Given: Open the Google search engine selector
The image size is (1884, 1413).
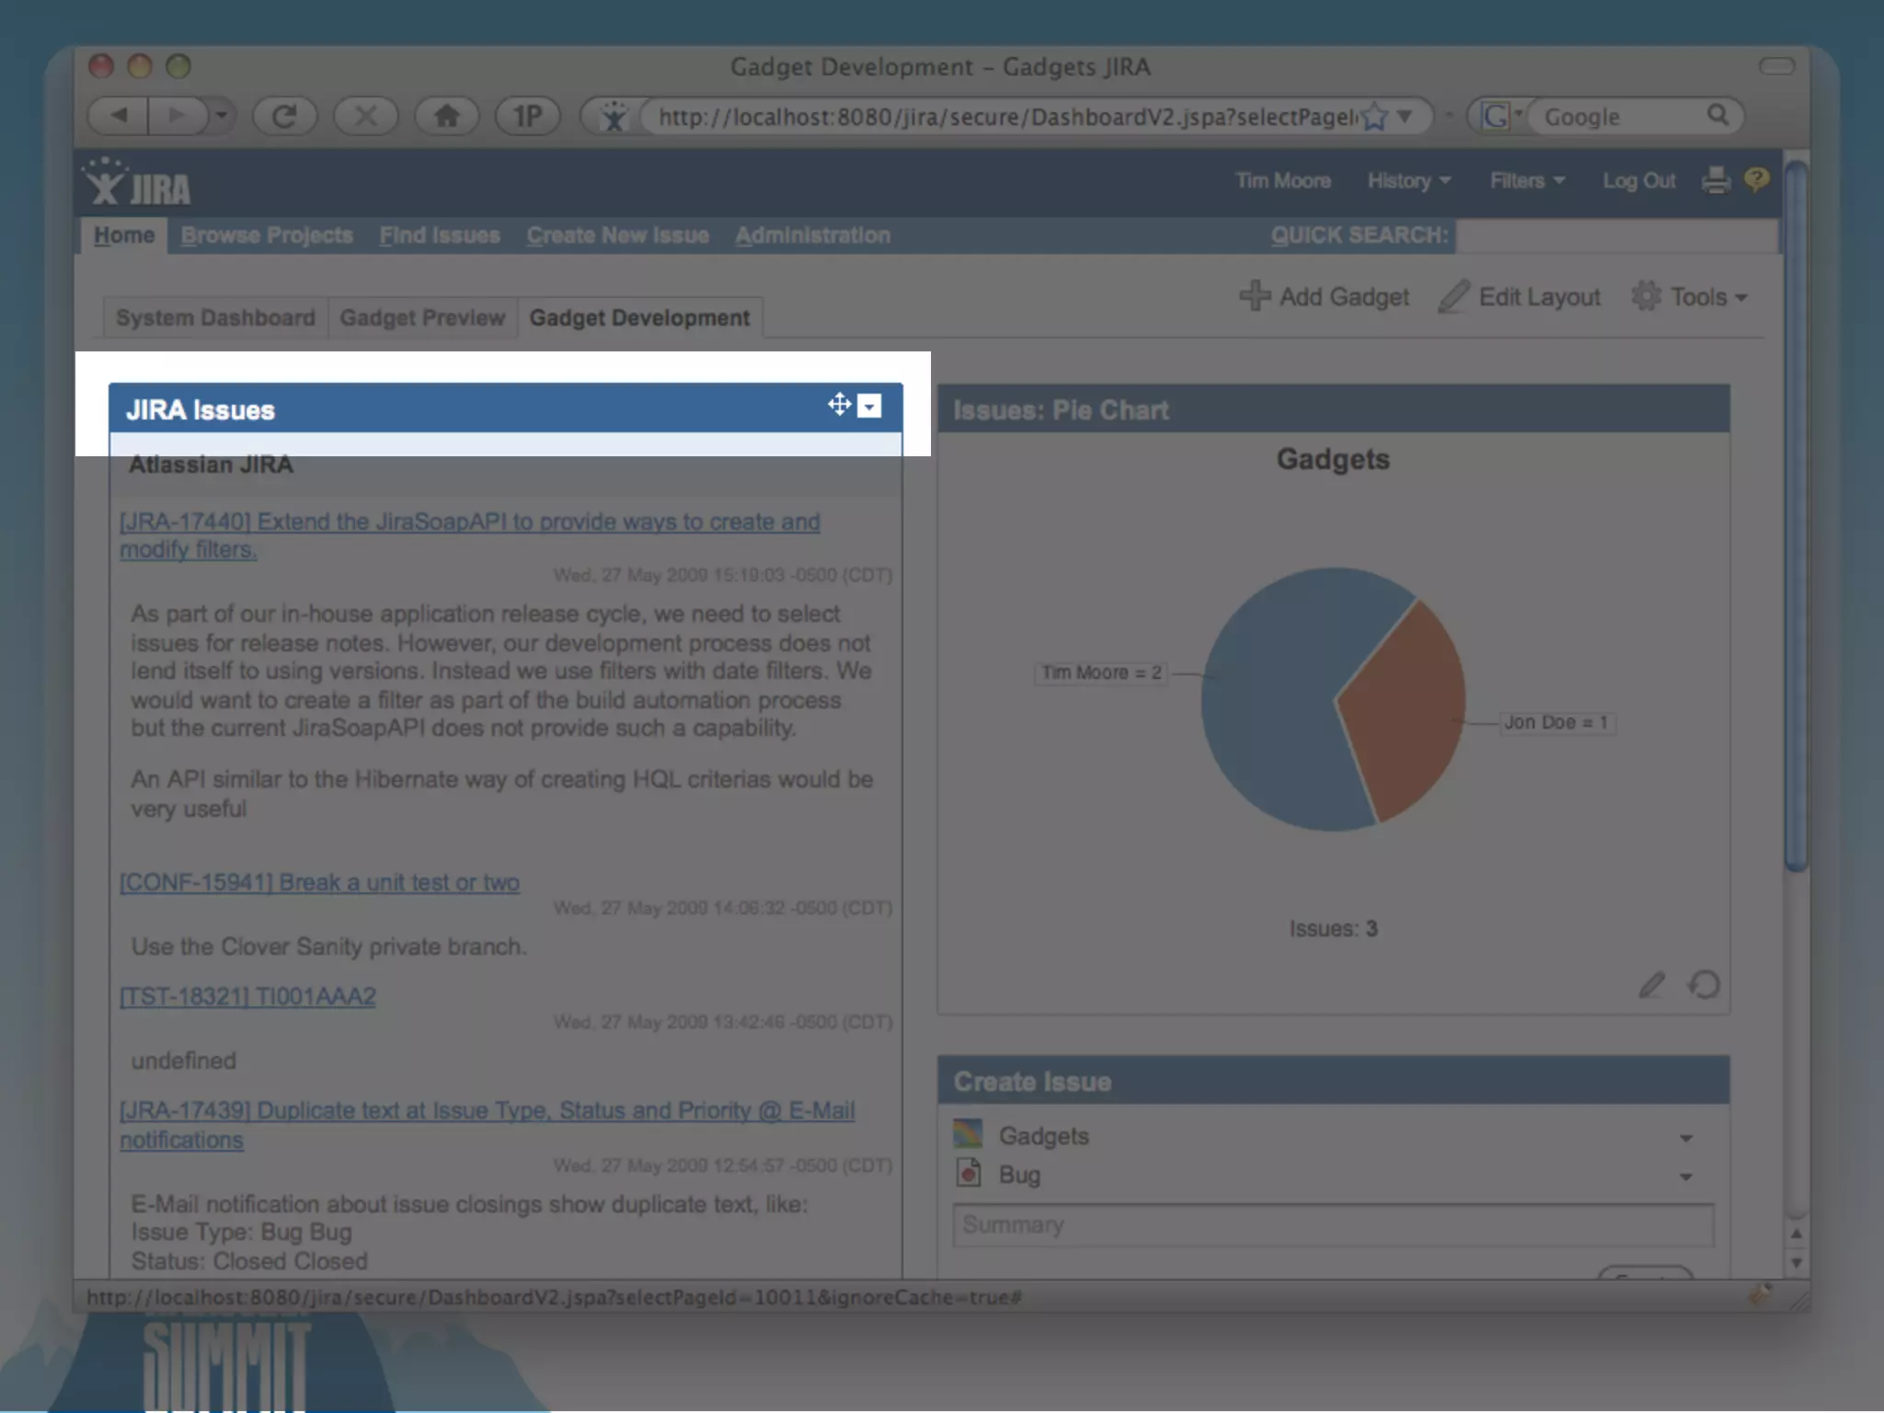Looking at the screenshot, I should click(x=1500, y=116).
